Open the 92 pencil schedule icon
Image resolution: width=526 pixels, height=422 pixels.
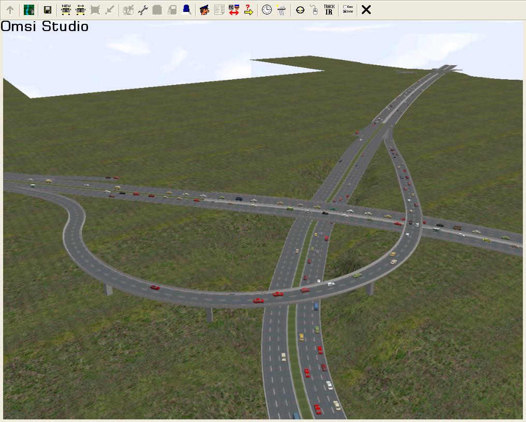[128, 10]
